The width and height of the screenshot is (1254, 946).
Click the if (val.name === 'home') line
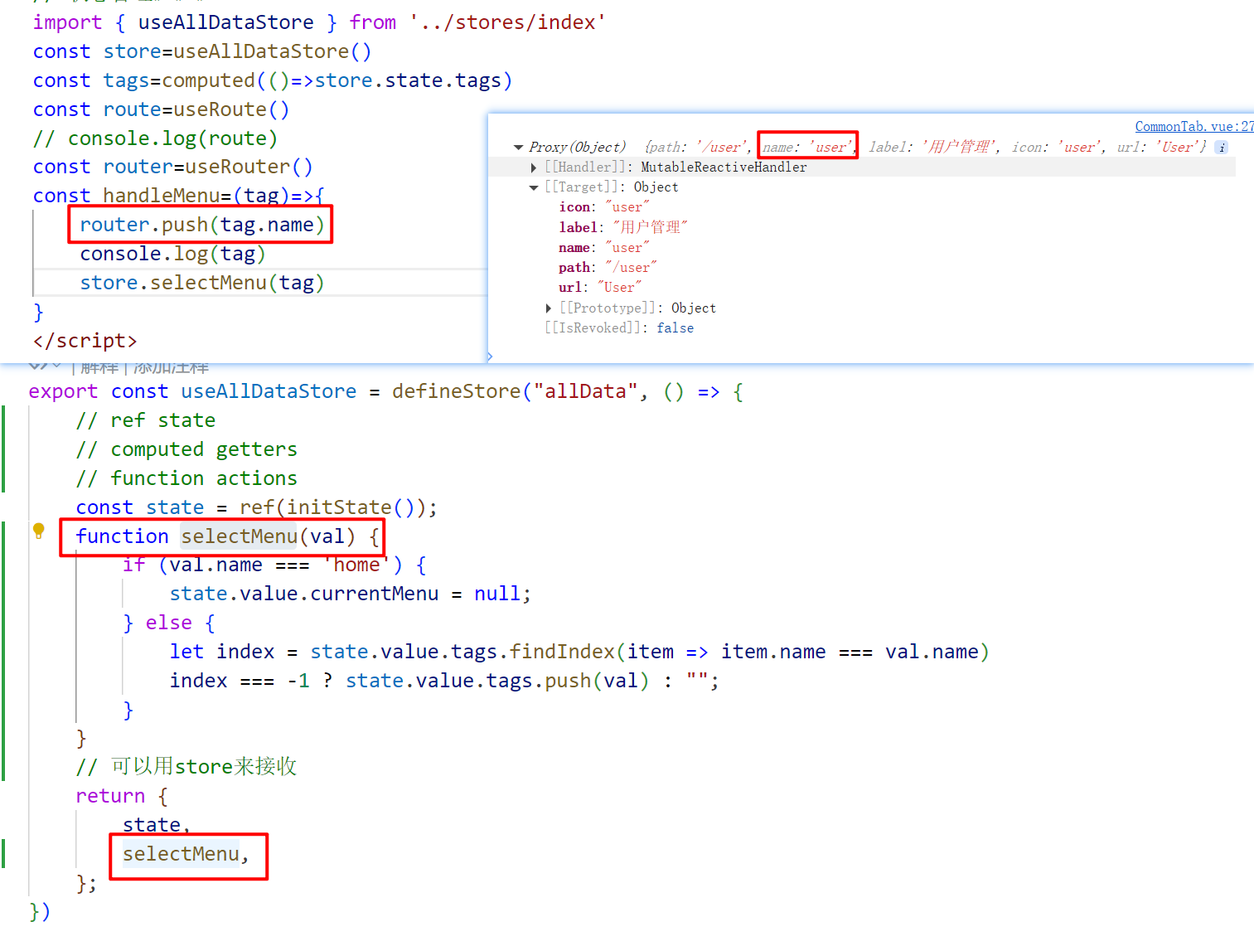(274, 565)
